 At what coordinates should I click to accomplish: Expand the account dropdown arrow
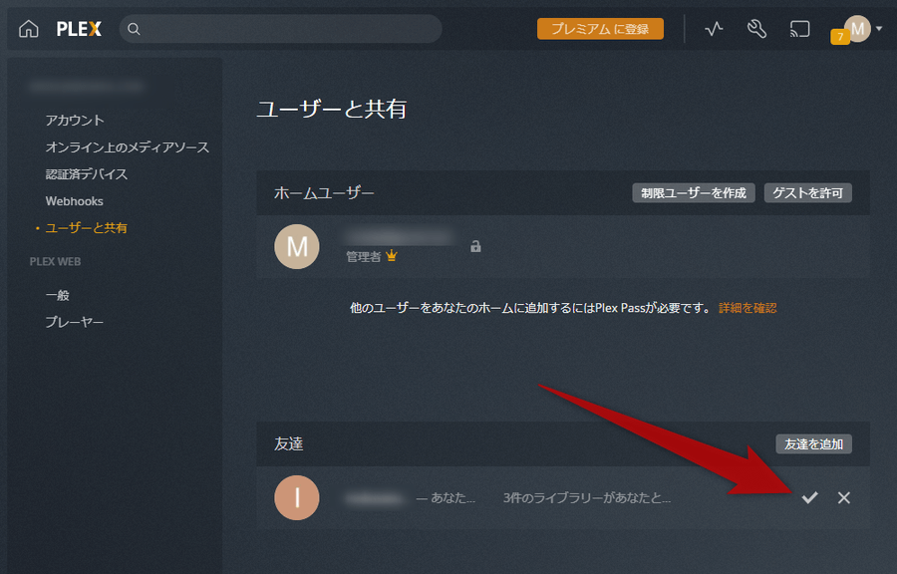tap(879, 29)
